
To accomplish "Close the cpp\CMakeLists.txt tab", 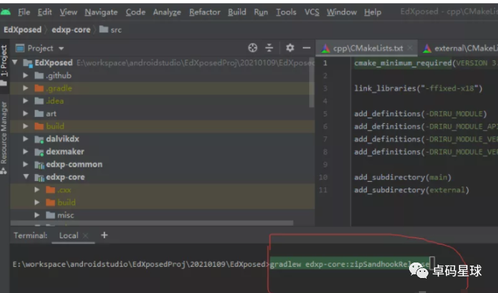I will [x=410, y=48].
